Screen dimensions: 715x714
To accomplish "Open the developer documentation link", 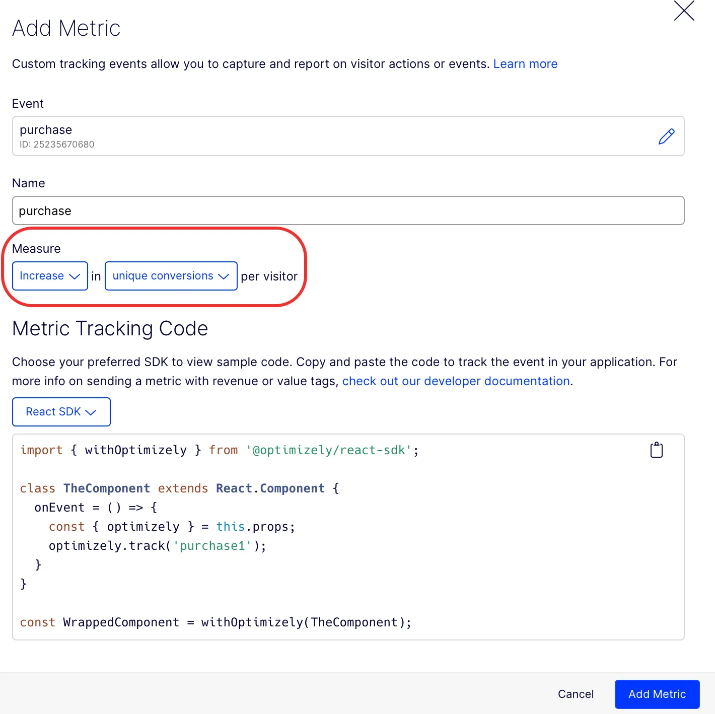I will click(x=456, y=381).
